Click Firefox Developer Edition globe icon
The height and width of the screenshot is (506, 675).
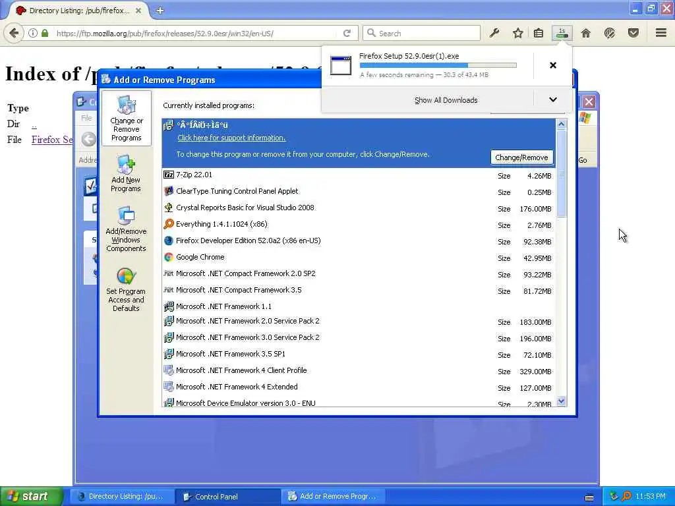(169, 241)
